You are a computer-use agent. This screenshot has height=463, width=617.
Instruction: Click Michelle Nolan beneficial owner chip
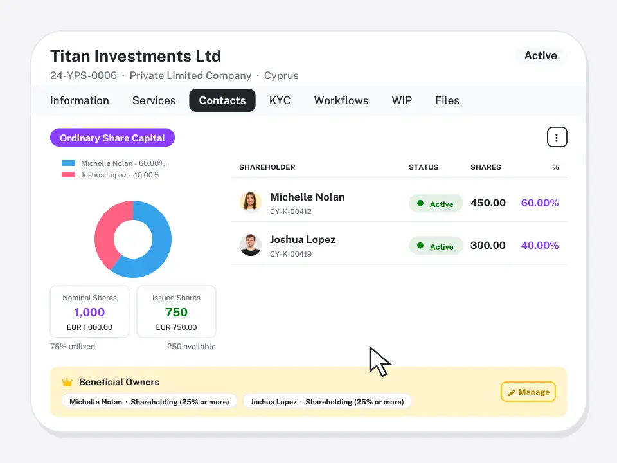(x=149, y=401)
